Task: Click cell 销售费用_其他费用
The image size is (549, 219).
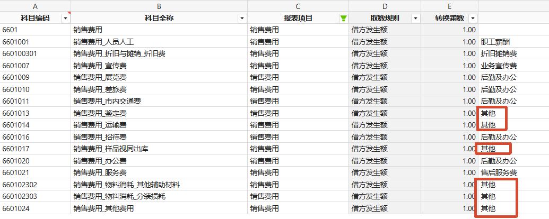Action: 159,208
